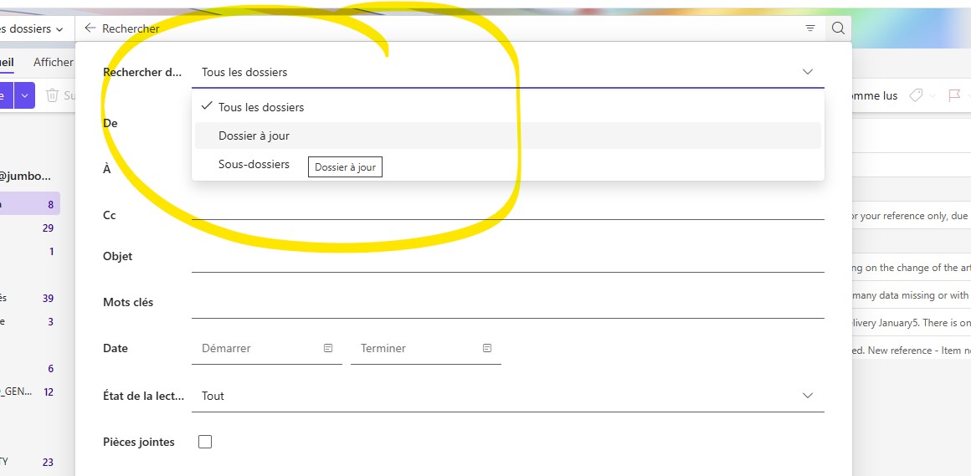Open email 'your reference only, due'

pyautogui.click(x=912, y=216)
